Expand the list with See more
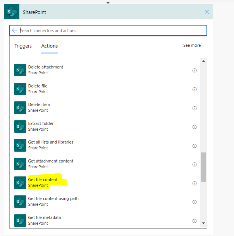This screenshot has width=234, height=236. coord(192,46)
